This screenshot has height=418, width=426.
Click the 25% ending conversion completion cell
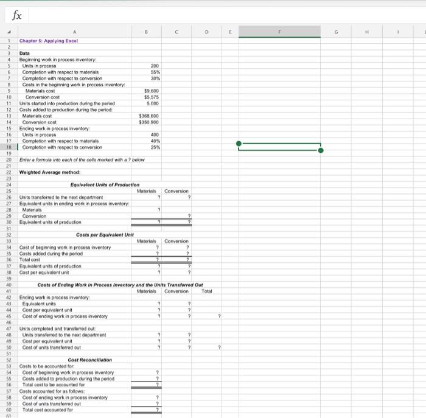(x=155, y=147)
